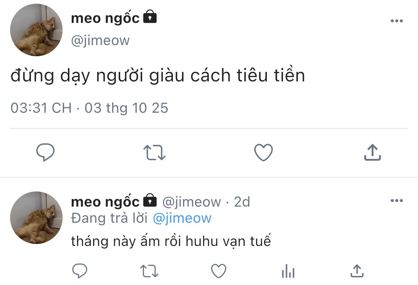Like the reply tweet
418x285 pixels.
[x=219, y=271]
